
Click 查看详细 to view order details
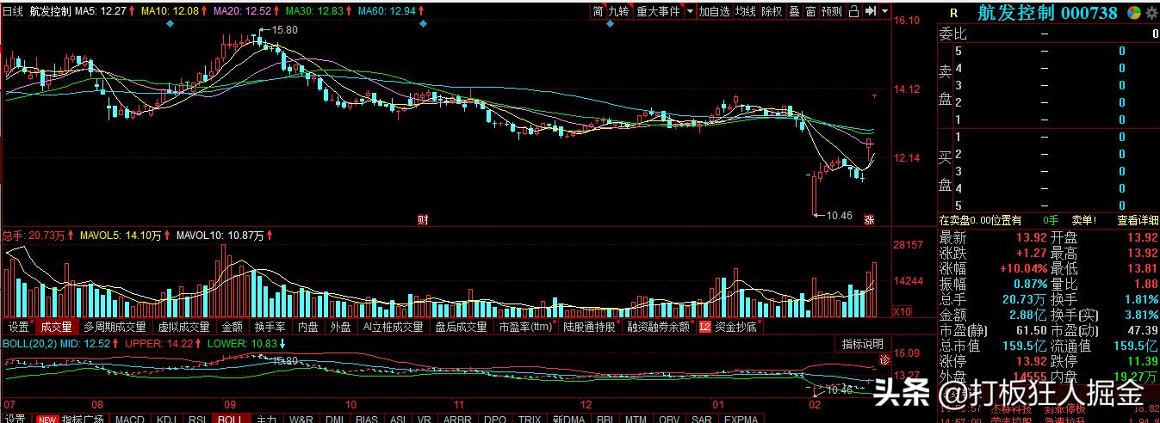point(1138,221)
